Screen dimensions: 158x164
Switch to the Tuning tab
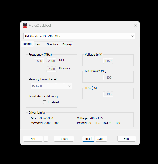[x=27, y=44]
